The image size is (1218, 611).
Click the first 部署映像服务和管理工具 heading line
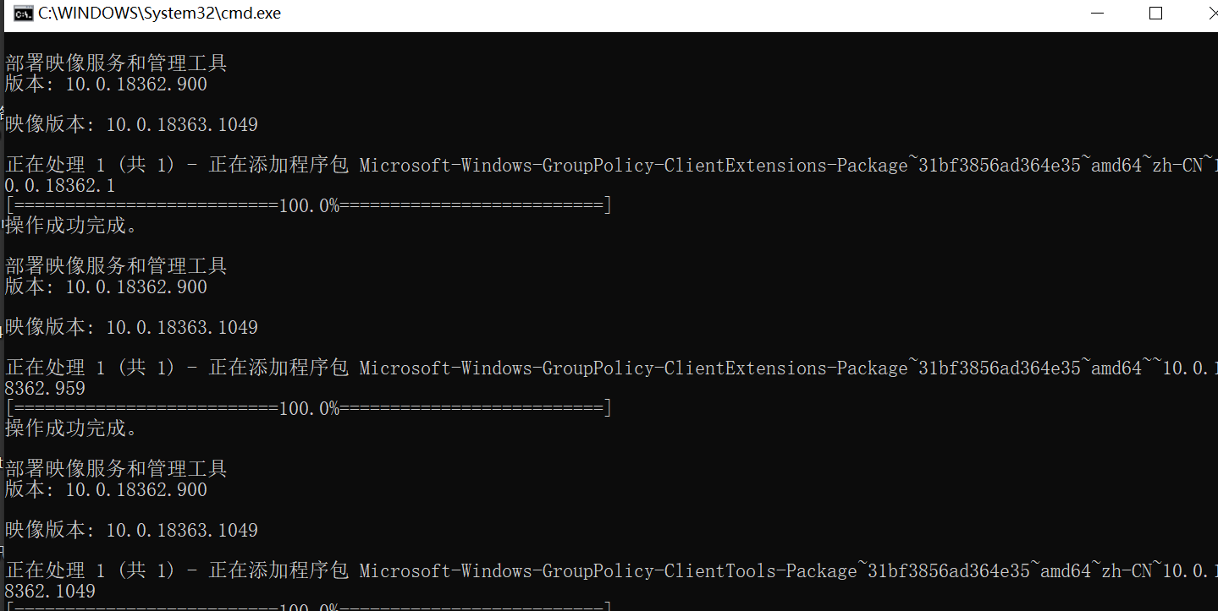coord(116,63)
